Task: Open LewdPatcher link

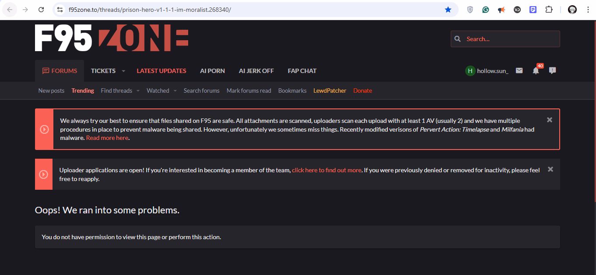Action: (x=330, y=91)
